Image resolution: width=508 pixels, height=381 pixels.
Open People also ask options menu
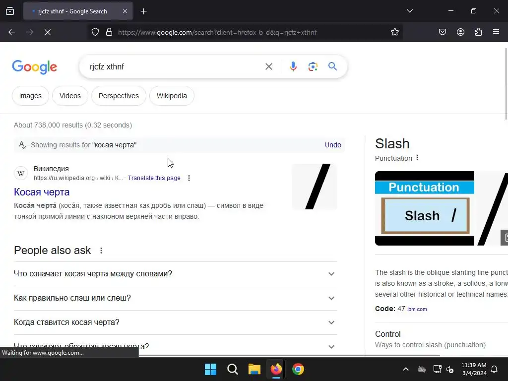(x=101, y=251)
